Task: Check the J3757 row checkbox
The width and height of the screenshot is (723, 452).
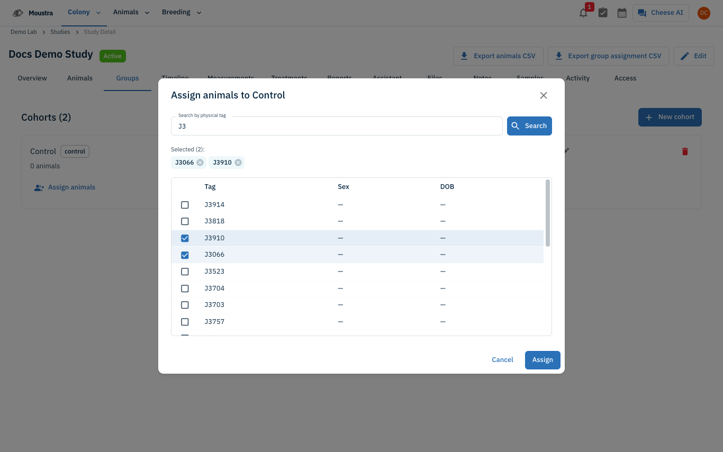Action: coord(185,322)
